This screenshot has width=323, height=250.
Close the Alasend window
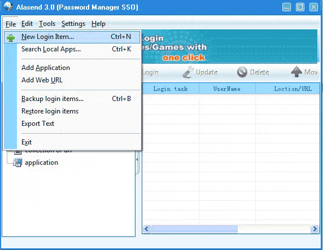point(313,7)
